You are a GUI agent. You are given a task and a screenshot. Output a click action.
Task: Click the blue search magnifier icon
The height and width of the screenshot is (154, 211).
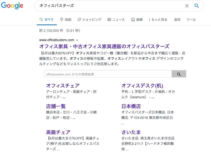[x=197, y=6]
